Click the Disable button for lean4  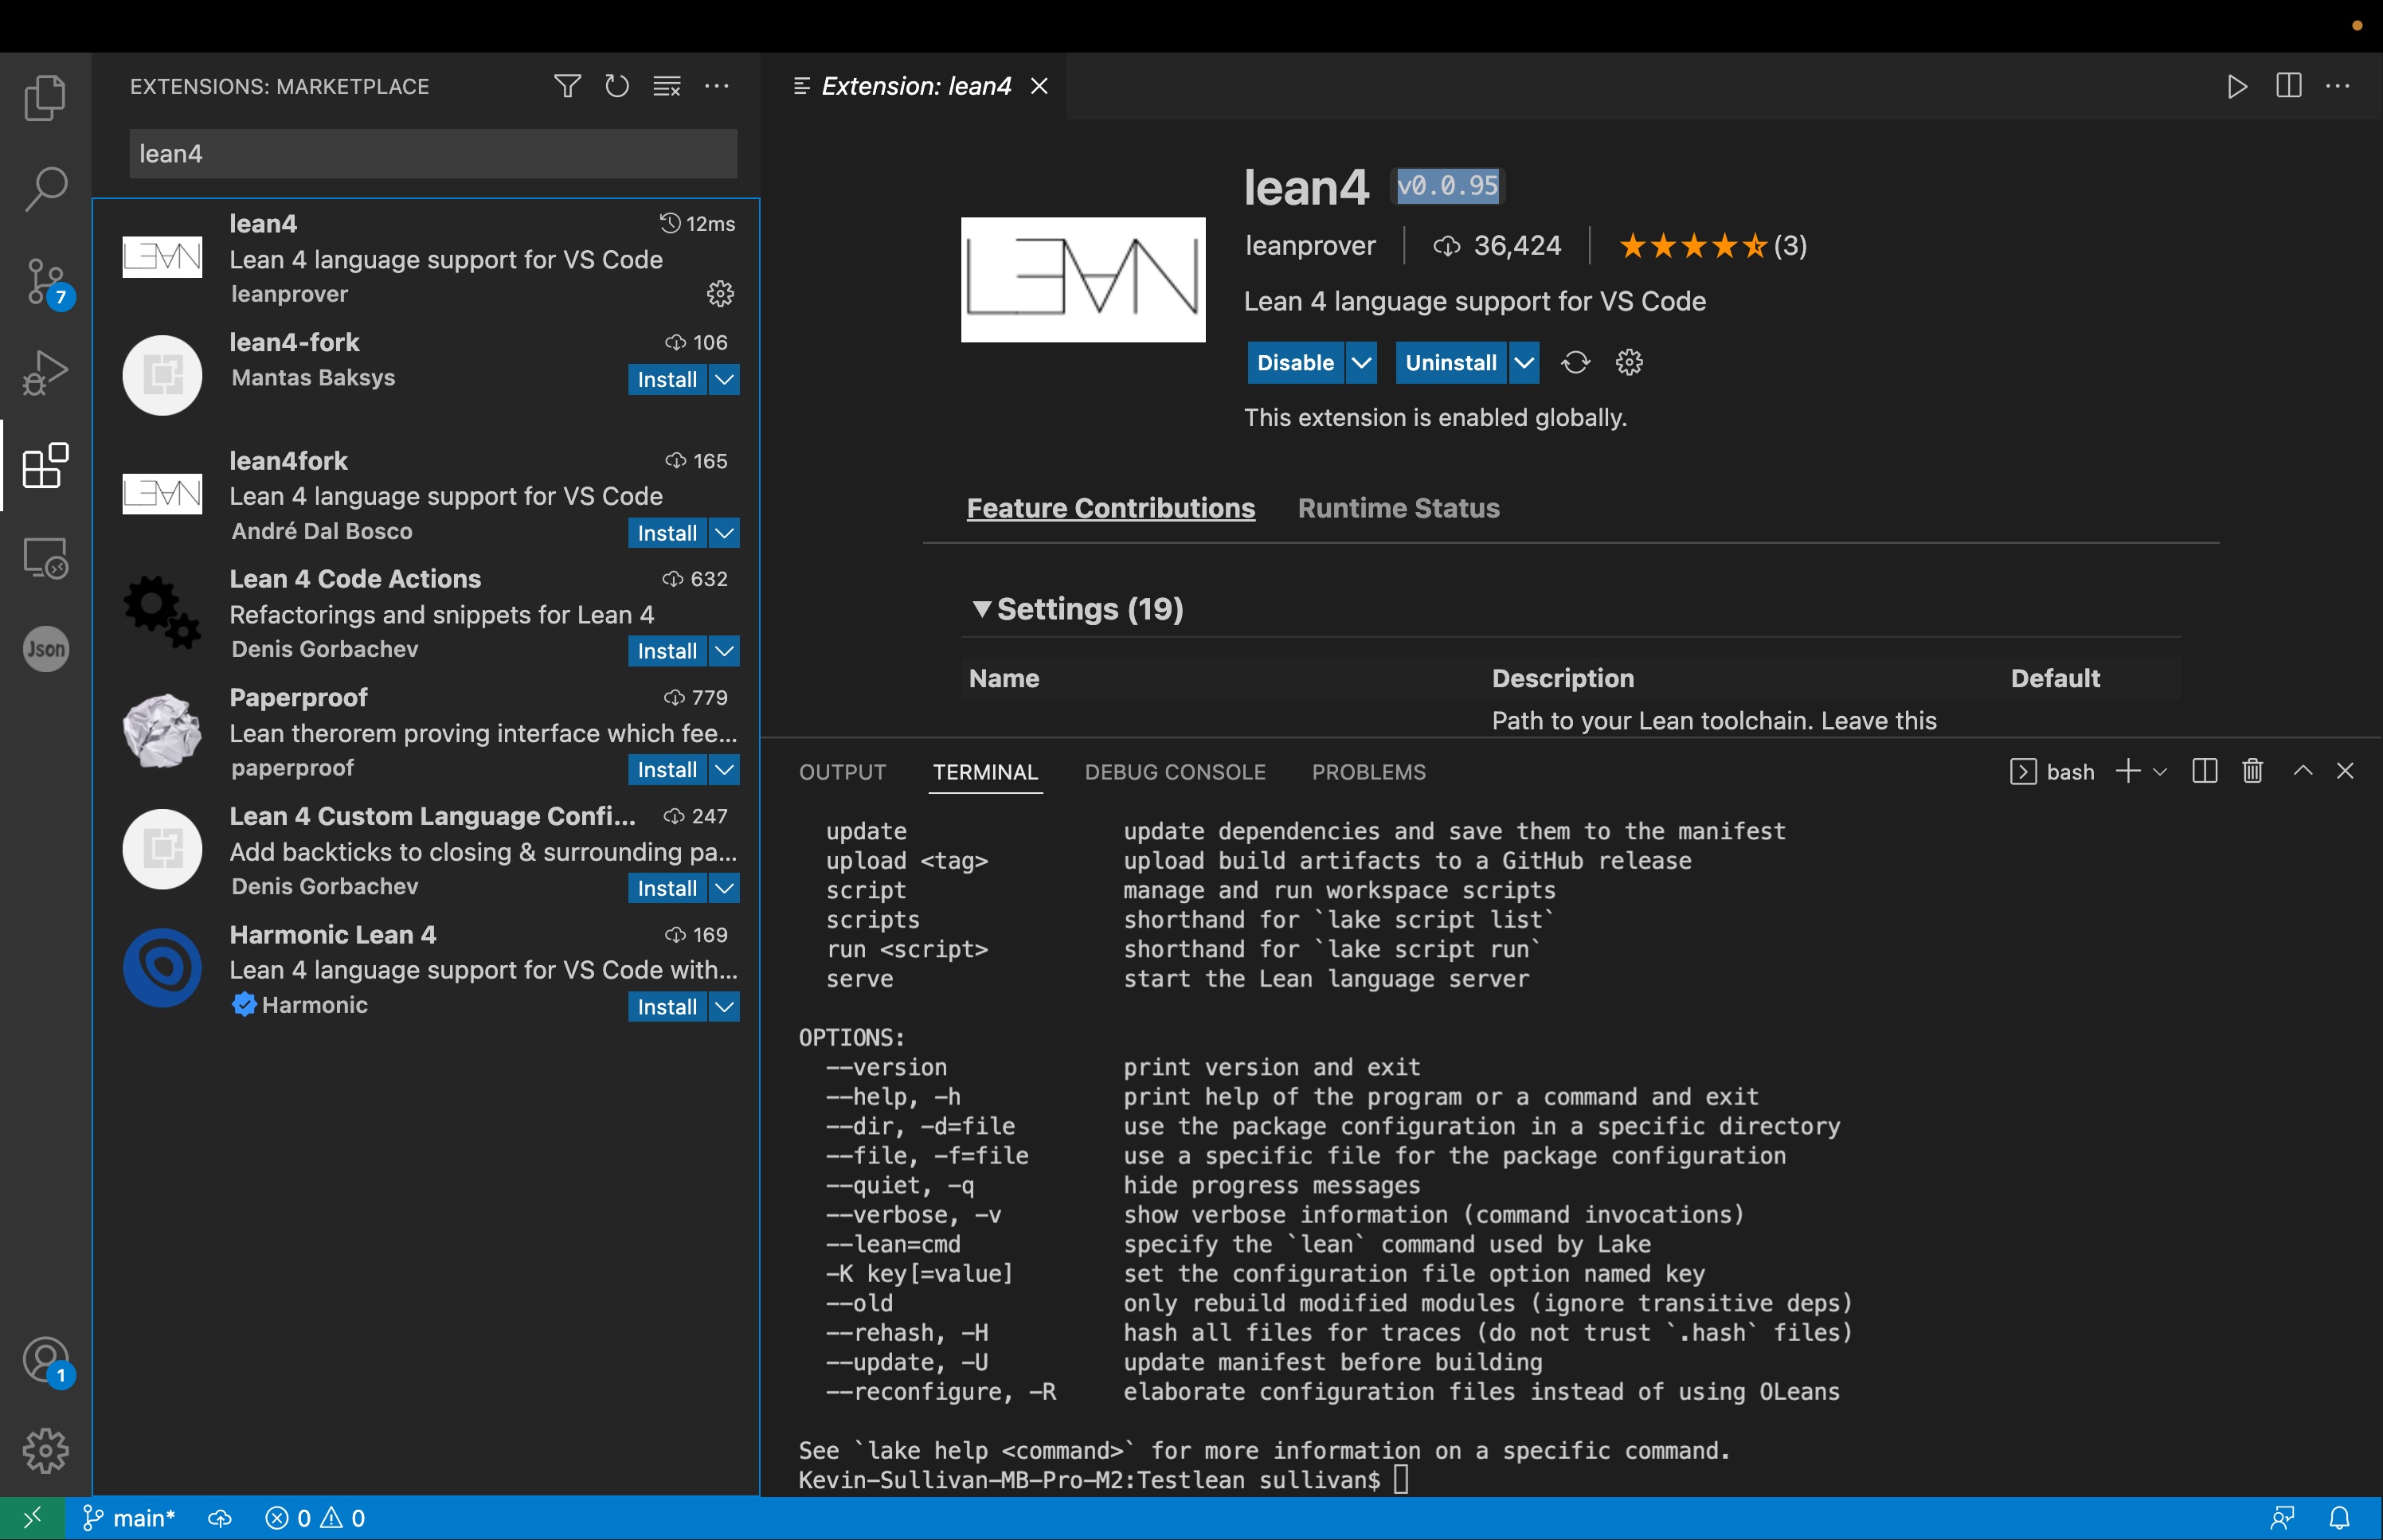coord(1295,362)
